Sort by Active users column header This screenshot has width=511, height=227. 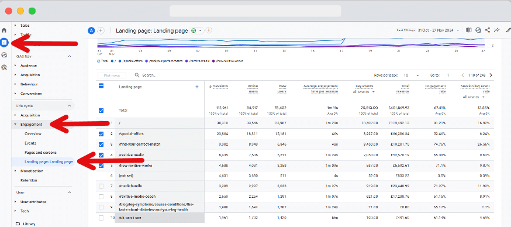tap(253, 89)
